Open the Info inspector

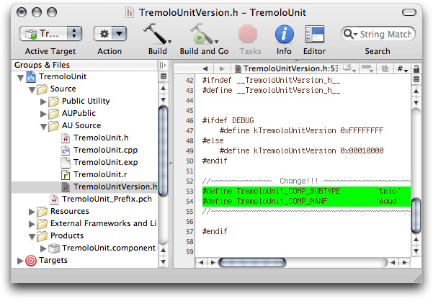[x=285, y=34]
